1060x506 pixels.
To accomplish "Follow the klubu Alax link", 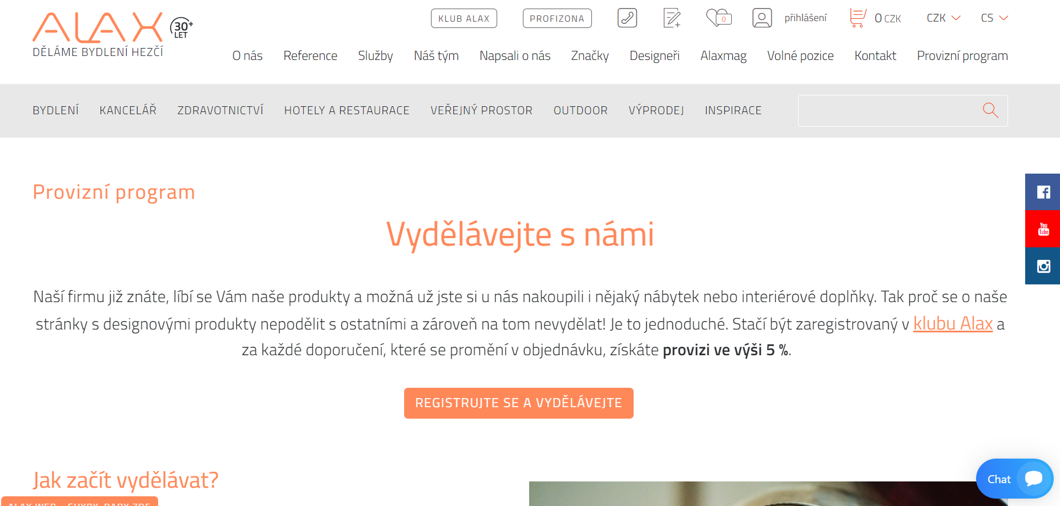I will tap(953, 324).
